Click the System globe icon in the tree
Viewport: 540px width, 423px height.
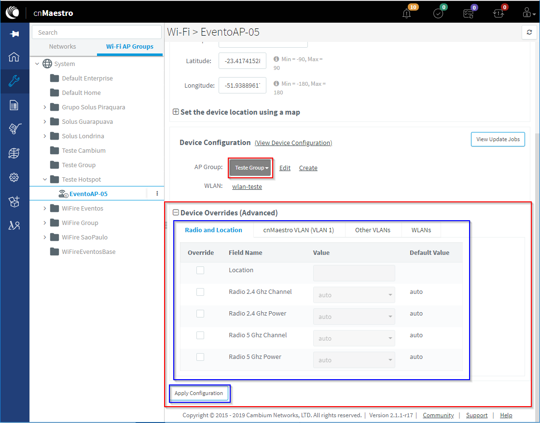pos(47,64)
